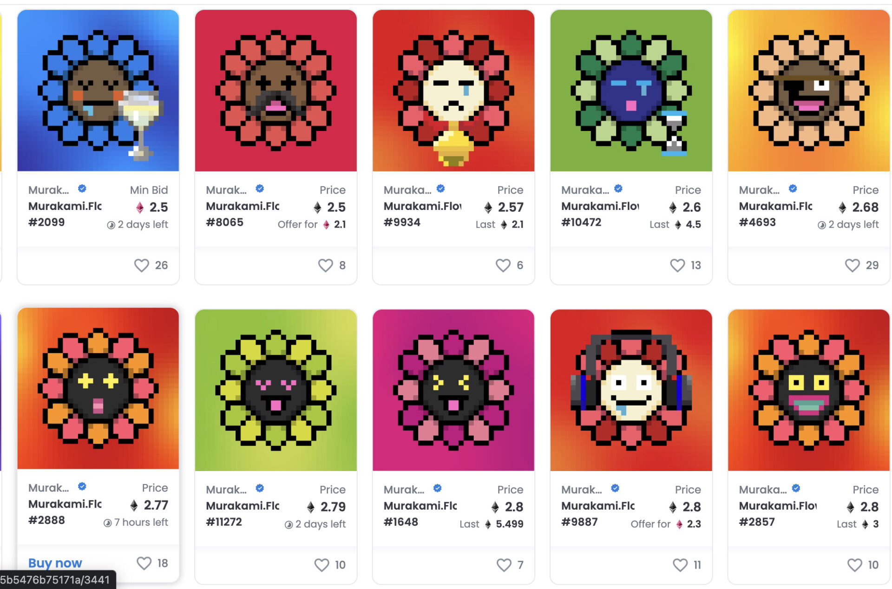The height and width of the screenshot is (589, 892).
Task: Heart the #4693 listing
Action: point(852,265)
